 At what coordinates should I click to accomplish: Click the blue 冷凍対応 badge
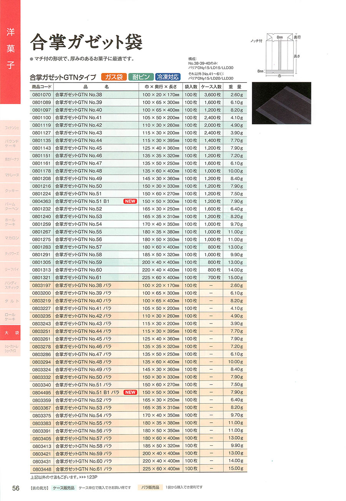(x=168, y=77)
